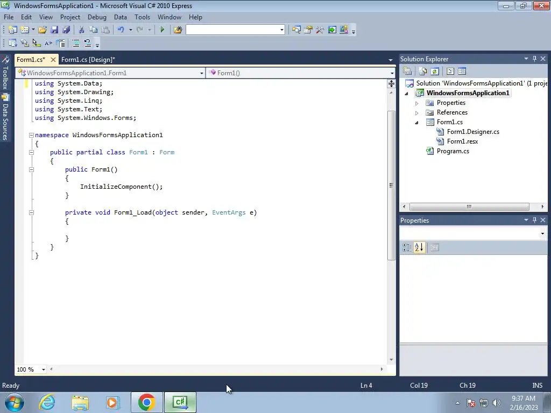Open the File menu
The image size is (551, 413).
[9, 17]
